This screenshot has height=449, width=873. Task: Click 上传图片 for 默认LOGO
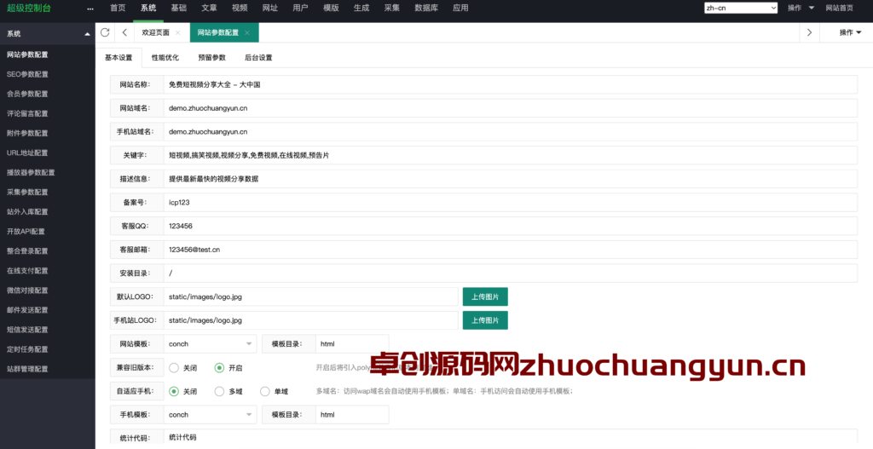(x=485, y=296)
